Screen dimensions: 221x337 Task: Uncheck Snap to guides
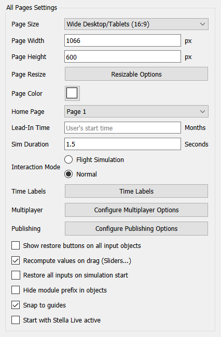16,305
